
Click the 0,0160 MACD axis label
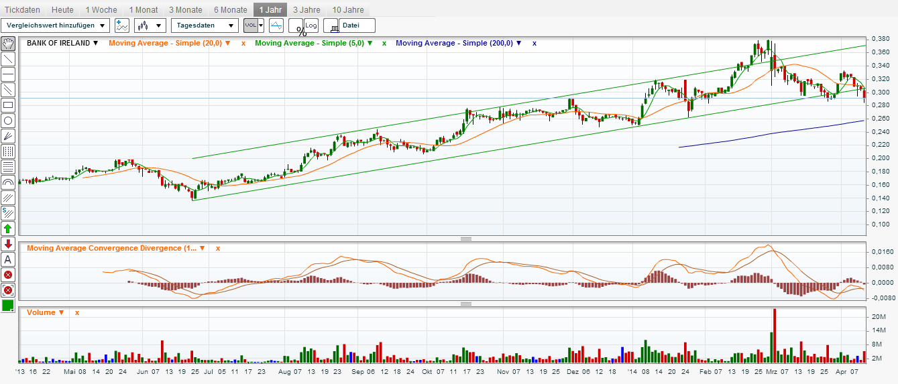click(882, 251)
